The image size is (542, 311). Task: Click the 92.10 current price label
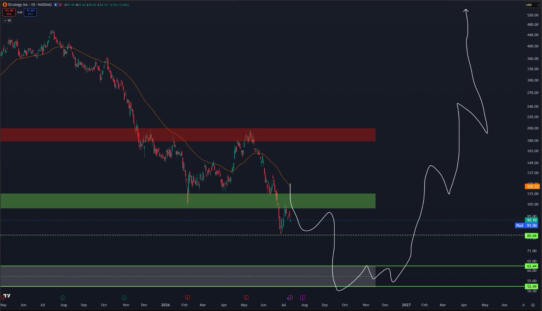(x=531, y=220)
